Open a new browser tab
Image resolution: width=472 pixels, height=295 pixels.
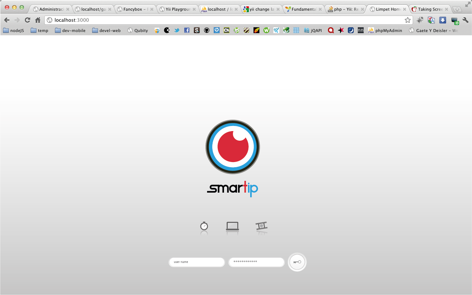(457, 9)
